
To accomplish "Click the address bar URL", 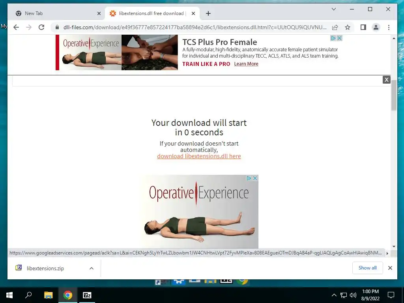I will pyautogui.click(x=195, y=27).
